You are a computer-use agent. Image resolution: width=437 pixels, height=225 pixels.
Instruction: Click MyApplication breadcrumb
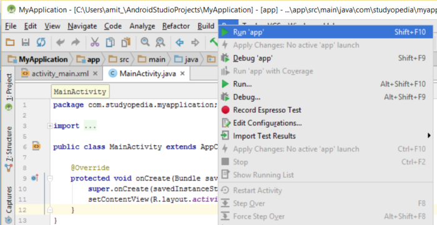(38, 59)
